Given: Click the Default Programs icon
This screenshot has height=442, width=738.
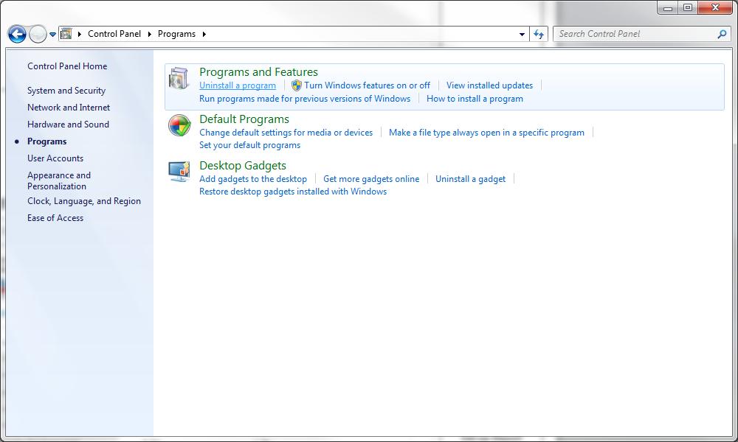Looking at the screenshot, I should tap(179, 125).
